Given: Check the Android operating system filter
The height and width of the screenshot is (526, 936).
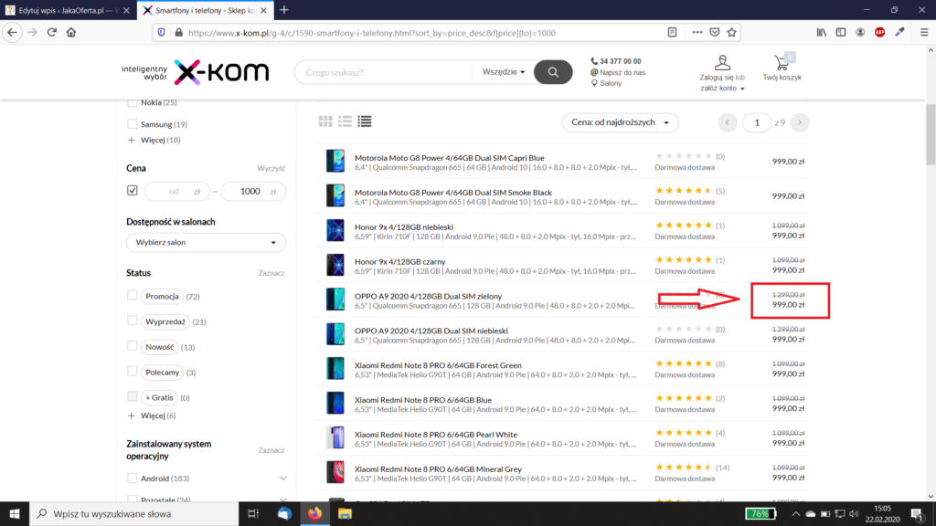Looking at the screenshot, I should pyautogui.click(x=132, y=479).
